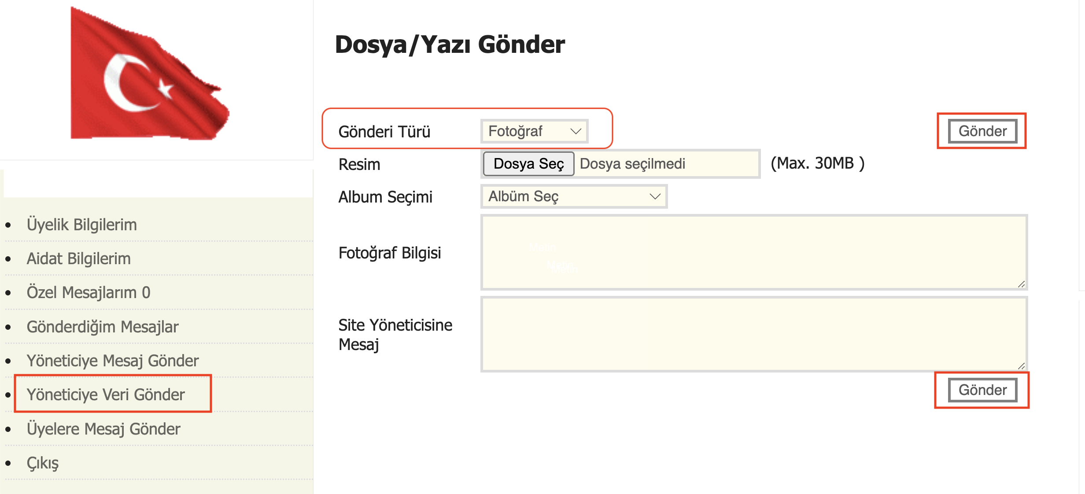Screen dimensions: 1085x494
Task: Grab the Fotoğraf Bilgisi resize handle
Action: pyautogui.click(x=1021, y=284)
